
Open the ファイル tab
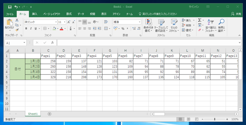click(10, 14)
